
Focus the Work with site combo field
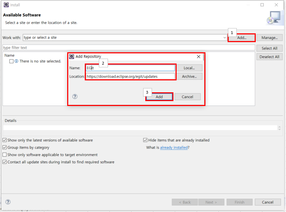pos(125,38)
